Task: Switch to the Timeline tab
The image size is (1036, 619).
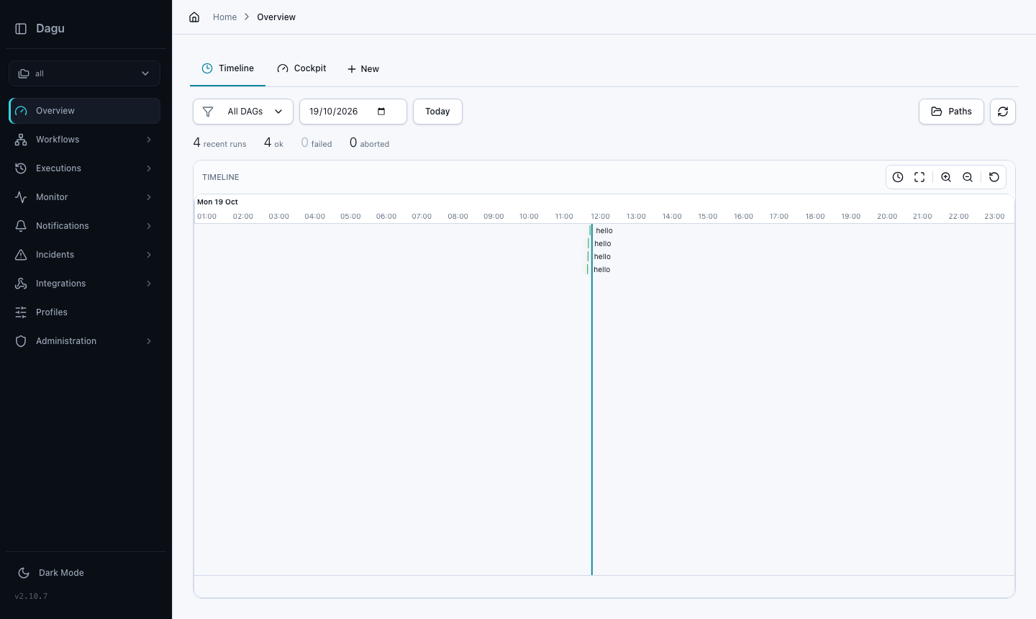Action: [227, 68]
